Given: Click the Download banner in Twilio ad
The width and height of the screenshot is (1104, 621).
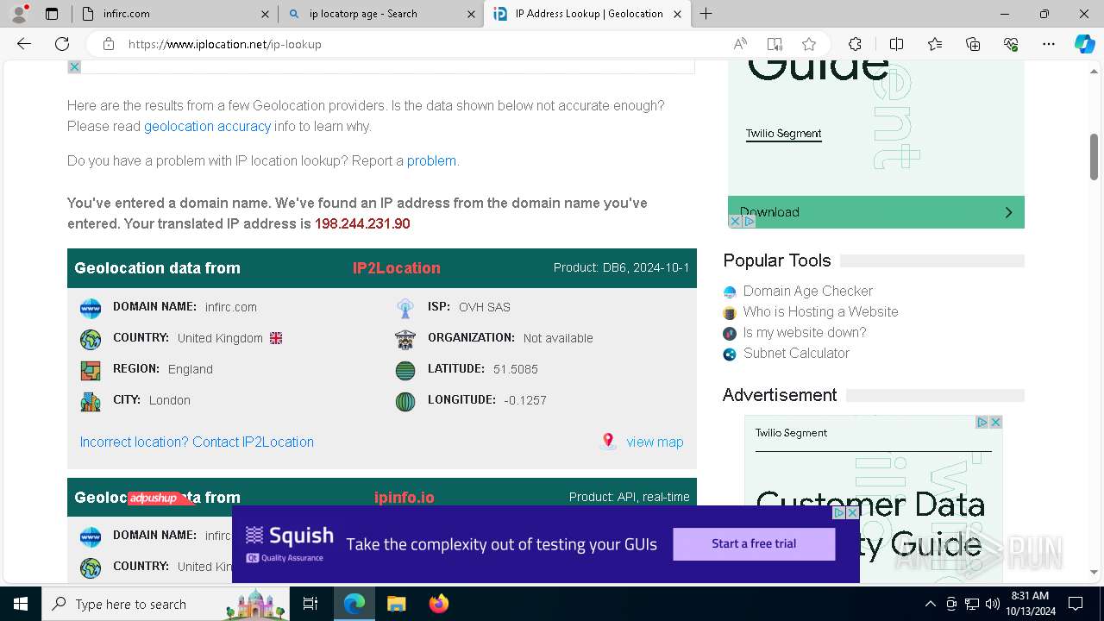Looking at the screenshot, I should 875,212.
